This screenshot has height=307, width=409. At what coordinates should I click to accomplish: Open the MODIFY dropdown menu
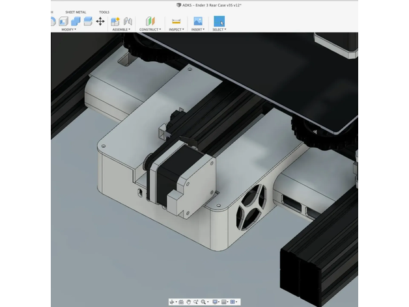pyautogui.click(x=68, y=29)
